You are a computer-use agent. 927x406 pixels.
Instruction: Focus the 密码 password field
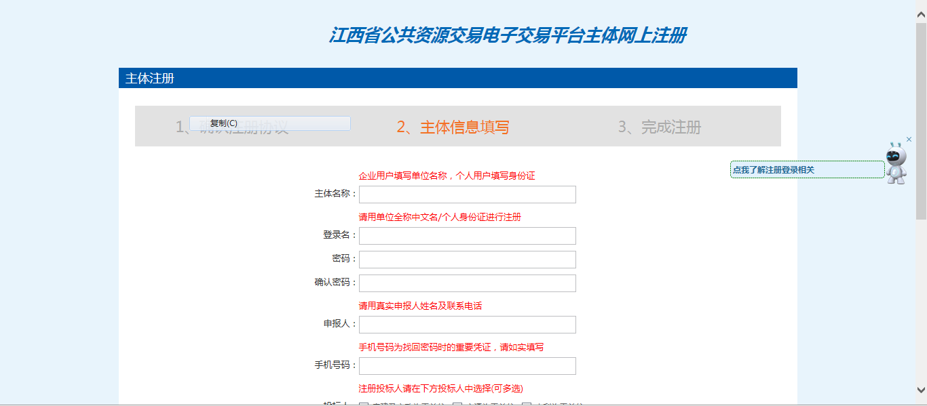point(467,260)
